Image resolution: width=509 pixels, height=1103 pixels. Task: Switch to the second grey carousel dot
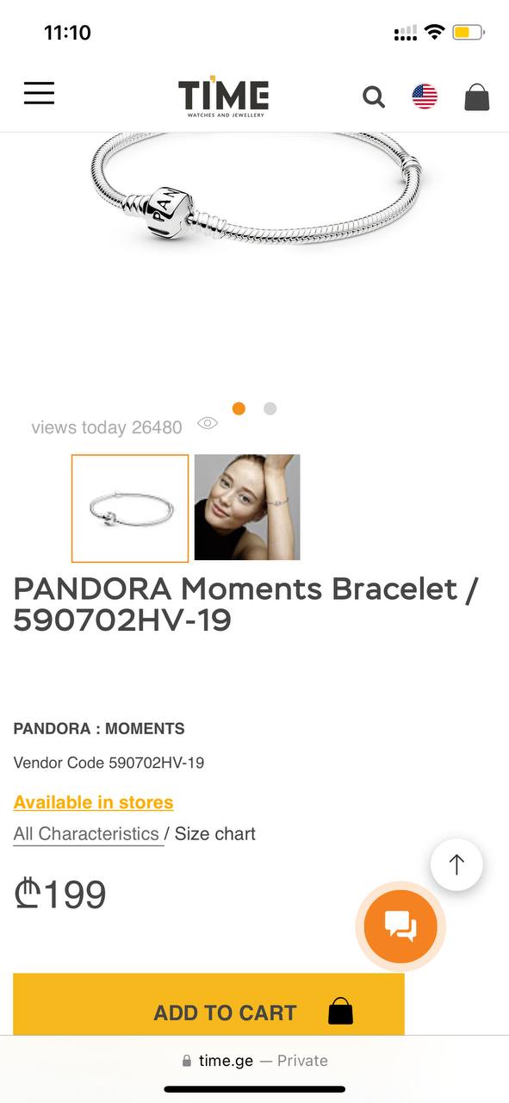tap(270, 408)
